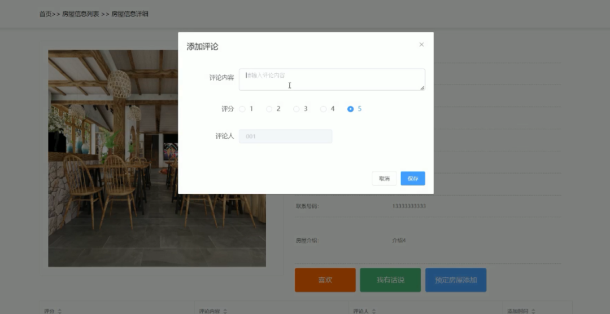
Task: Select rating 4 radio button
Action: coord(323,109)
